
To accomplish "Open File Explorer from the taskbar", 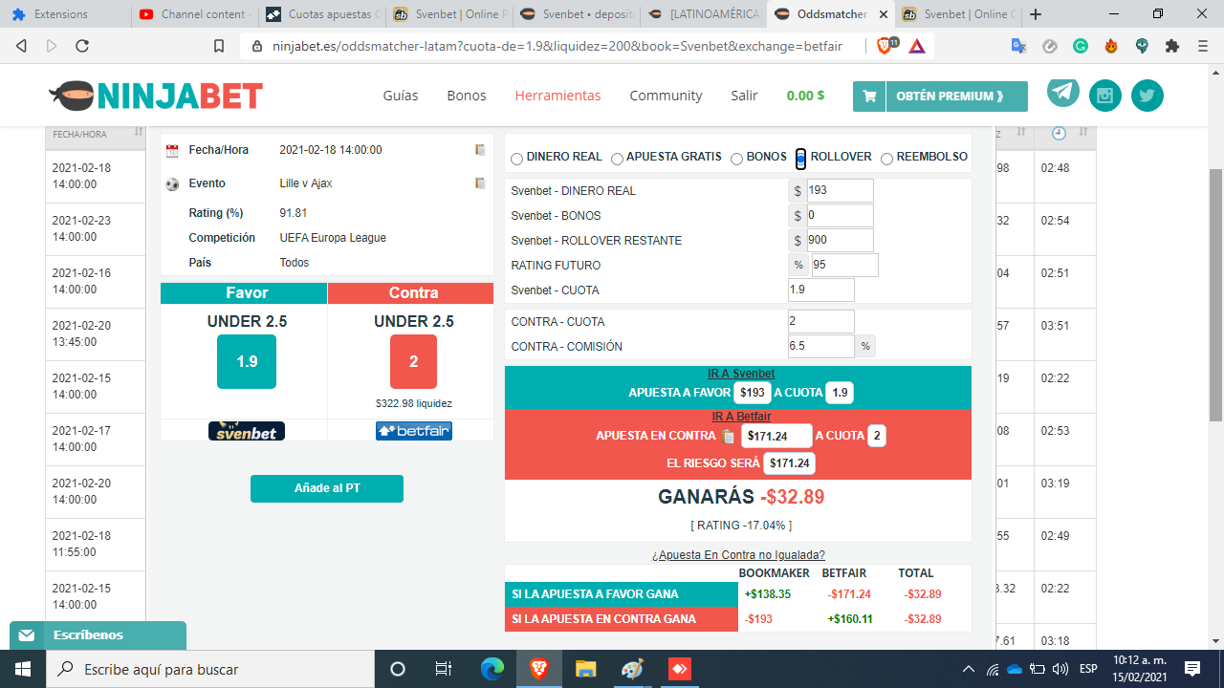I will pyautogui.click(x=585, y=669).
